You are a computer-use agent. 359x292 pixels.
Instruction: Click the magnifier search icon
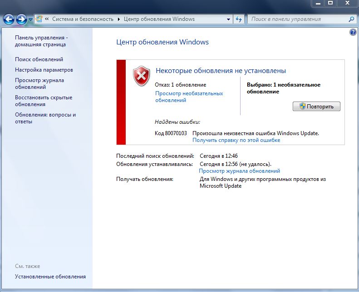coord(351,19)
